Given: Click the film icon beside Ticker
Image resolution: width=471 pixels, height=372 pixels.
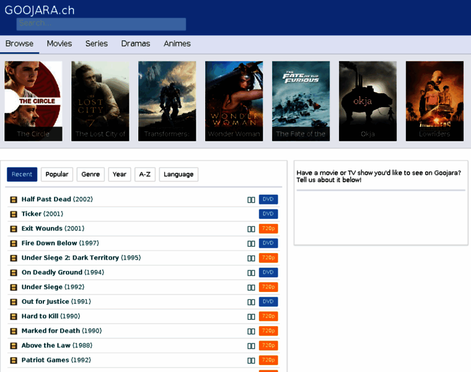Looking at the screenshot, I should click(x=14, y=215).
